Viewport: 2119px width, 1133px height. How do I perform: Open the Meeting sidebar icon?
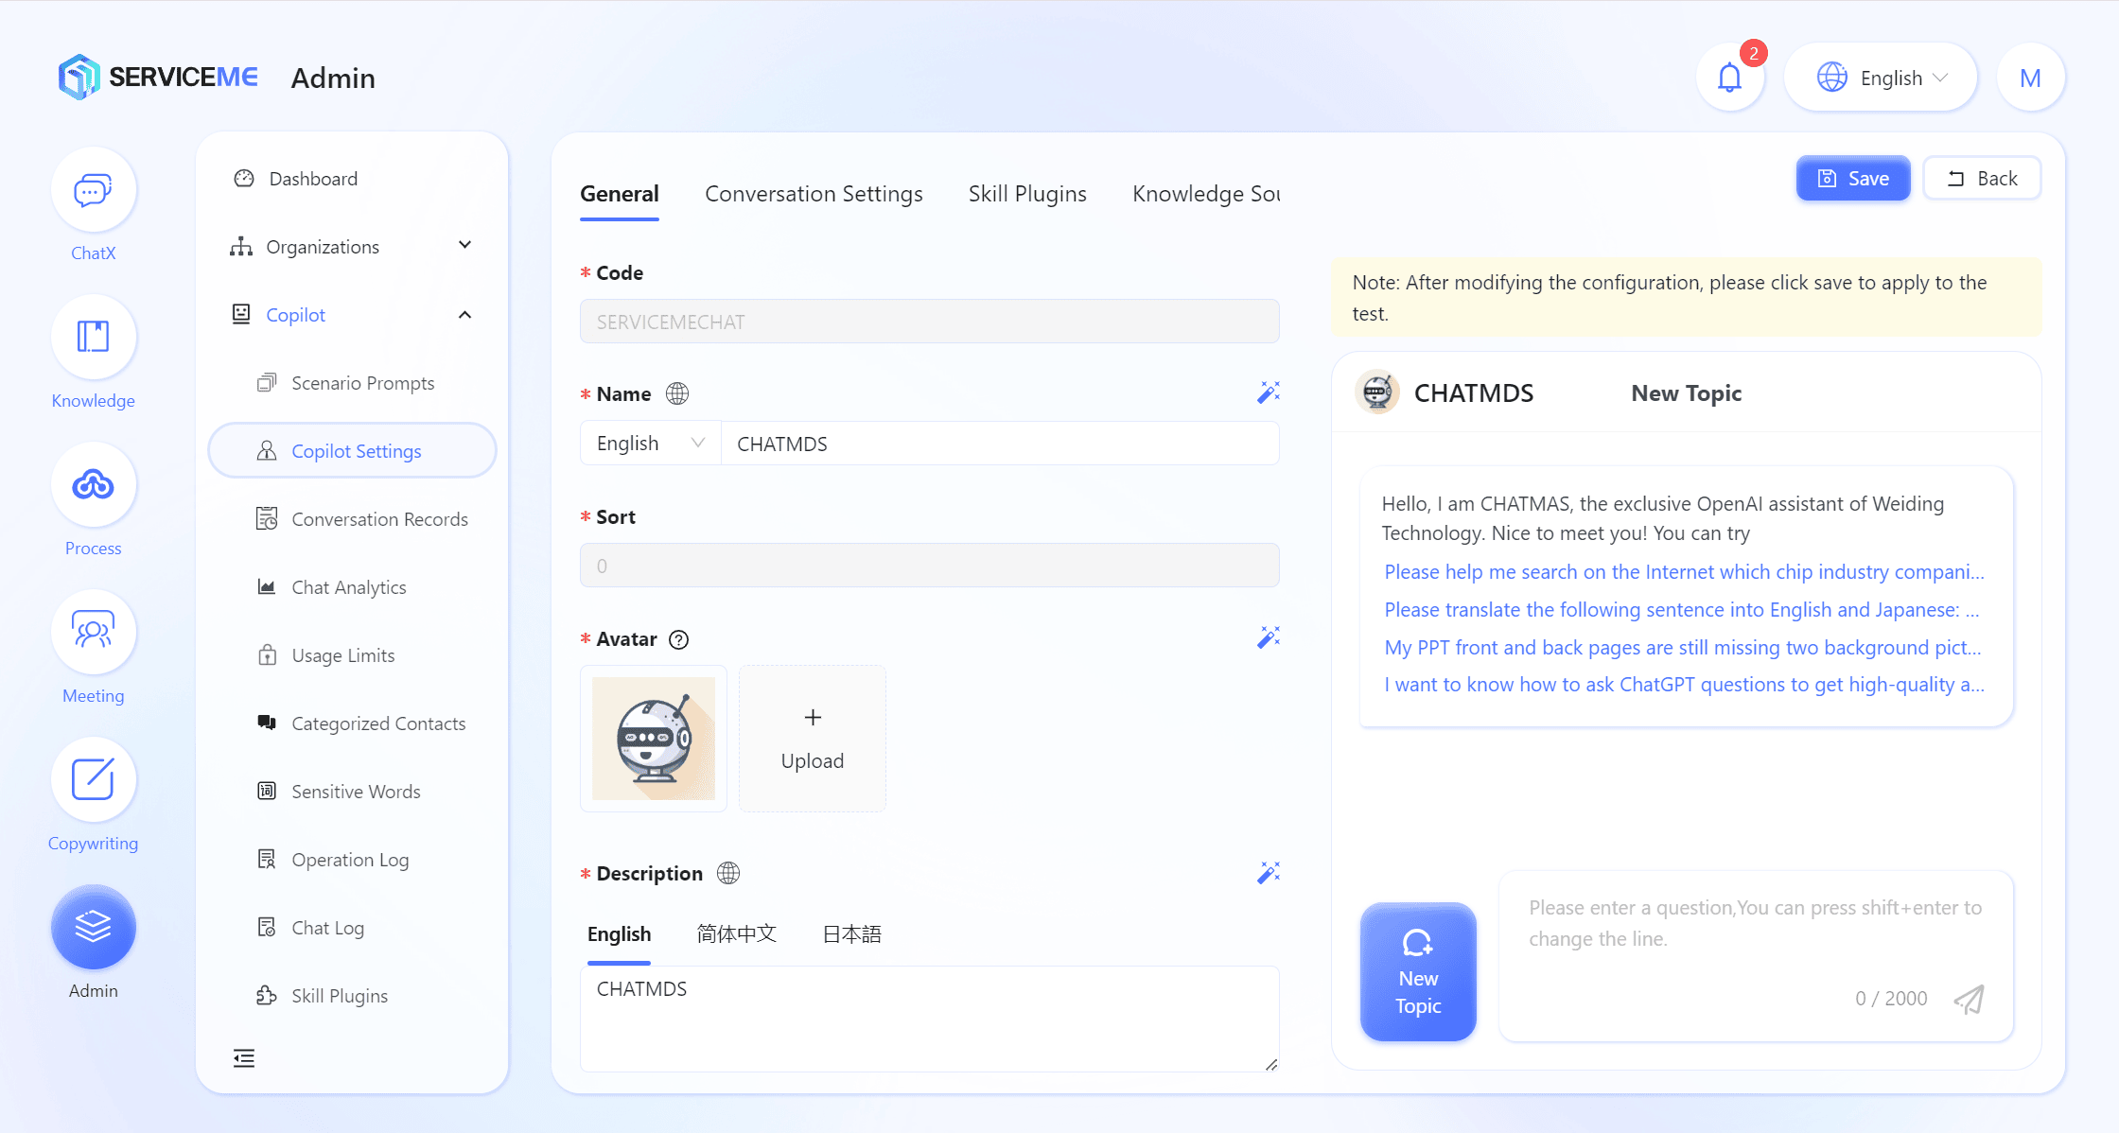[93, 632]
